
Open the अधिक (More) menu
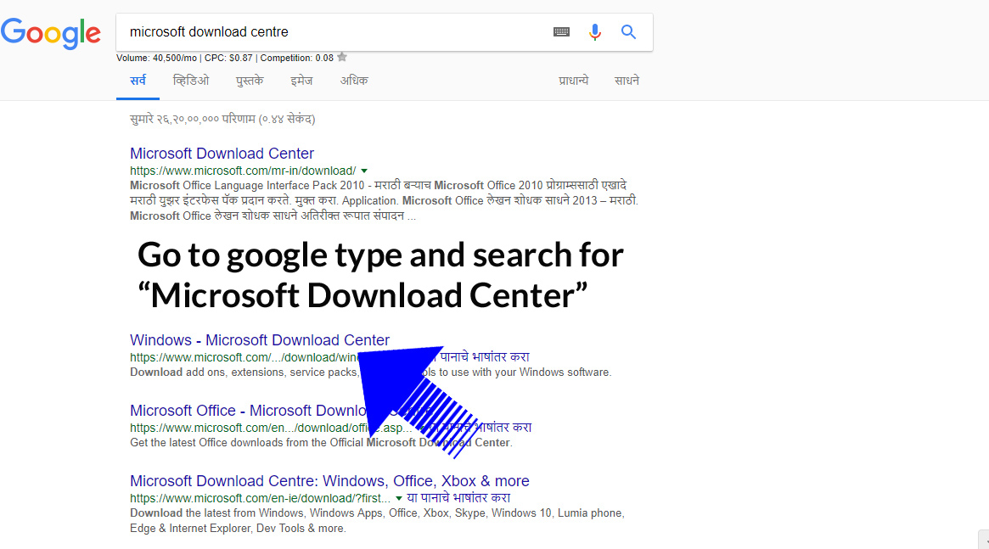pyautogui.click(x=354, y=81)
